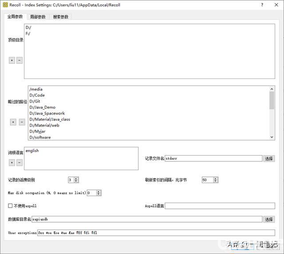Increase 刷新索引的间隔 value
The height and width of the screenshot is (254, 284).
tap(215, 179)
